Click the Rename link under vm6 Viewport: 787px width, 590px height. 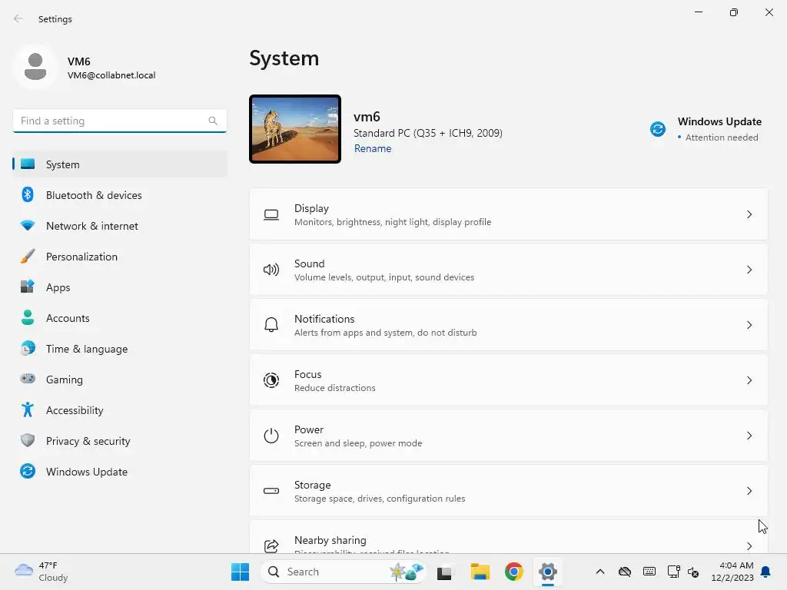click(373, 148)
